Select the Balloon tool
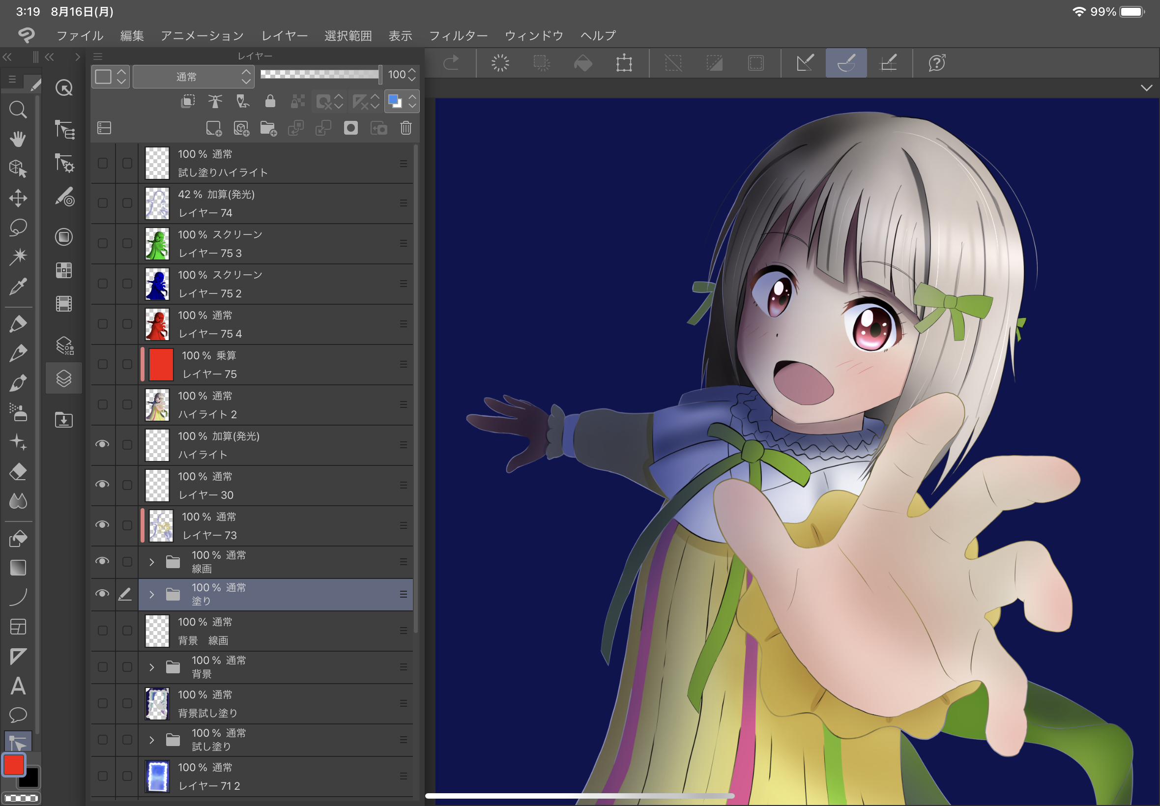1160x806 pixels. [18, 715]
